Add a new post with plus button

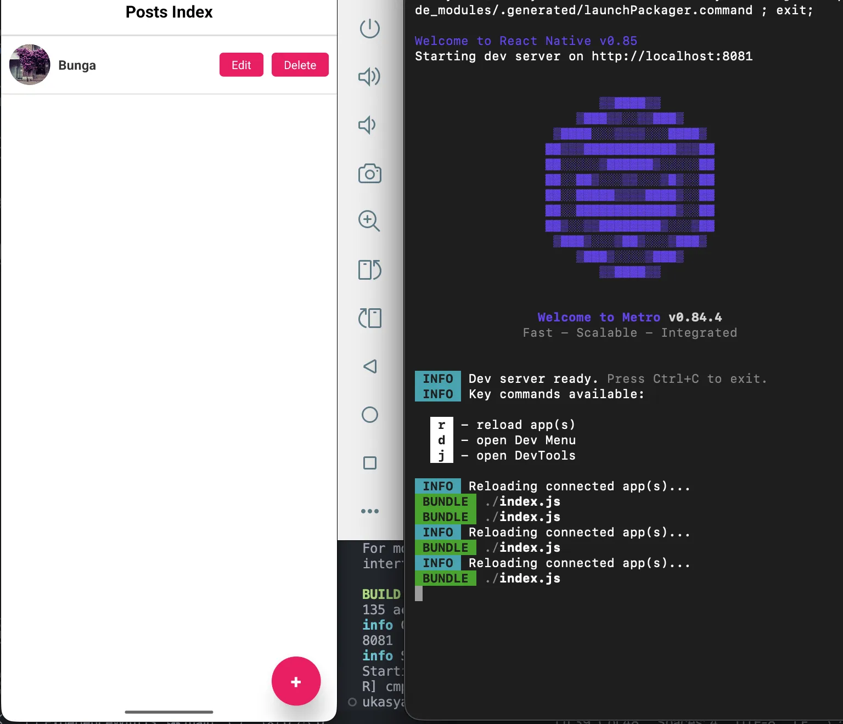pos(296,681)
